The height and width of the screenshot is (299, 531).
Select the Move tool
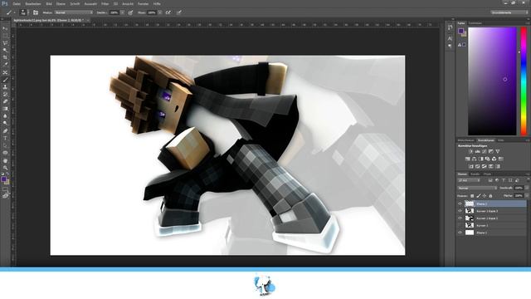point(5,28)
